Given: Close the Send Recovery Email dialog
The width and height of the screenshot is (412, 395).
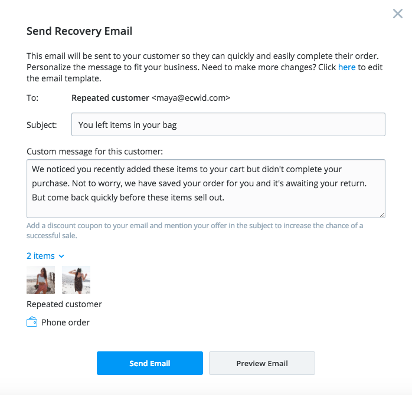Looking at the screenshot, I should 398,14.
